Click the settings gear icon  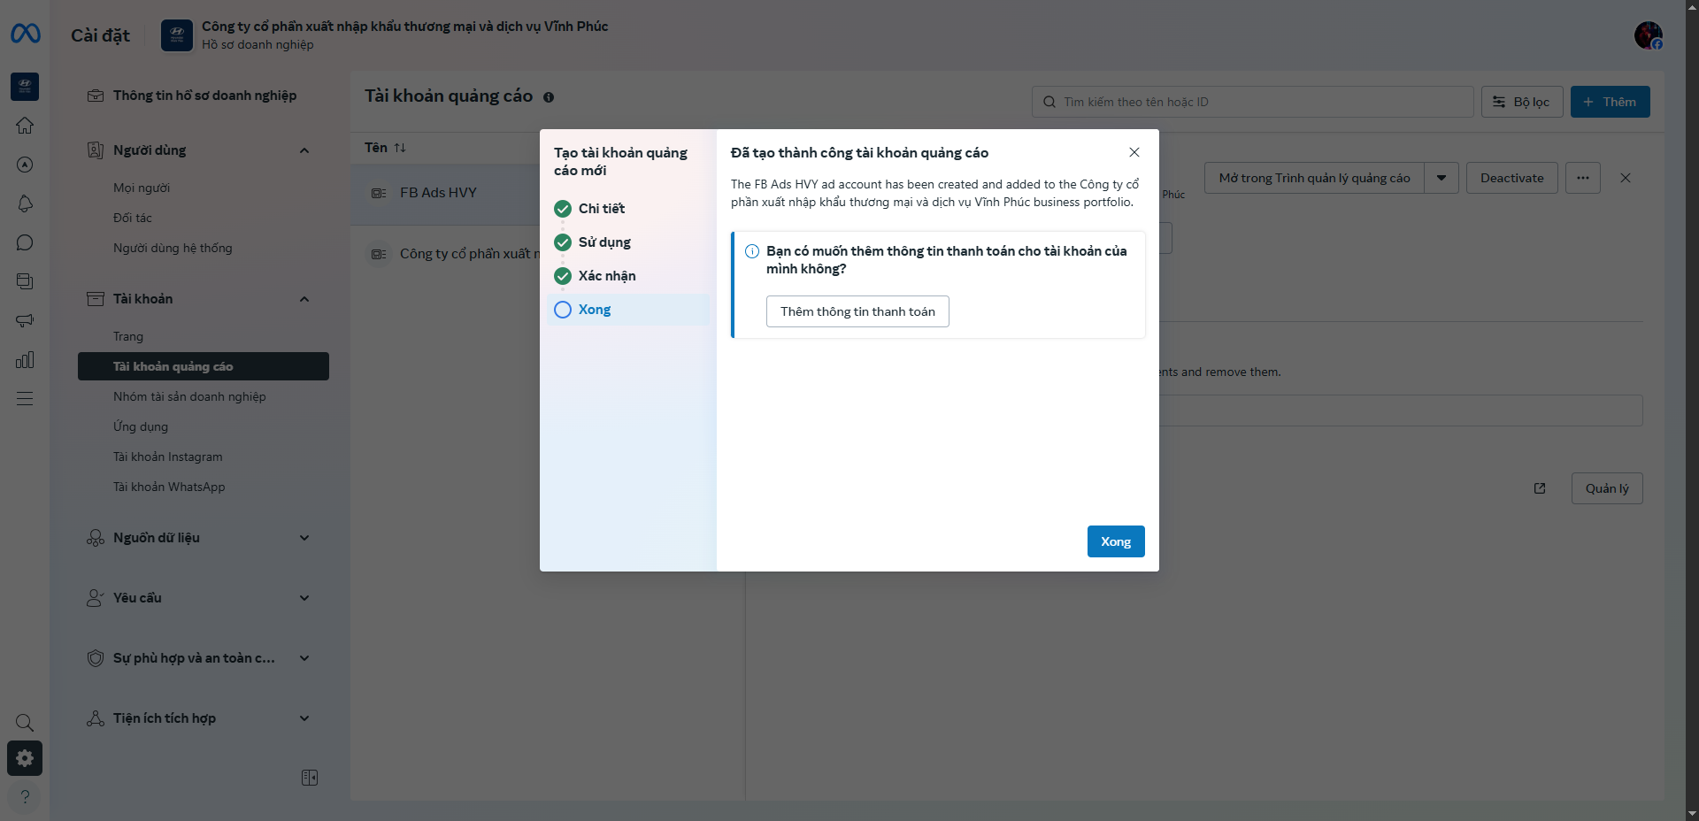click(x=25, y=758)
